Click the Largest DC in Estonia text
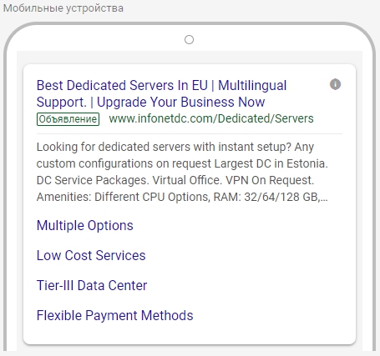 (271, 163)
